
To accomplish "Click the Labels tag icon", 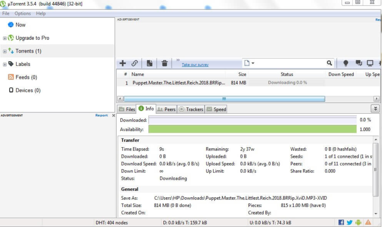I will click(11, 64).
